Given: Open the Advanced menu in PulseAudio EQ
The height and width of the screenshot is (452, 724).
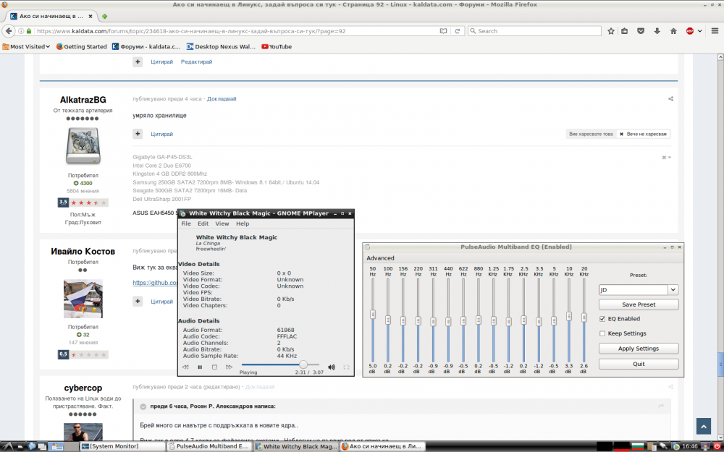Looking at the screenshot, I should (x=380, y=258).
